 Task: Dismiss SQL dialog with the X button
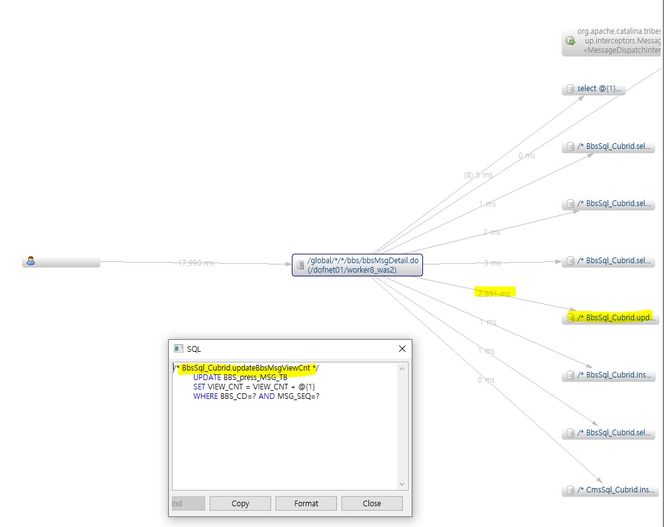click(402, 349)
